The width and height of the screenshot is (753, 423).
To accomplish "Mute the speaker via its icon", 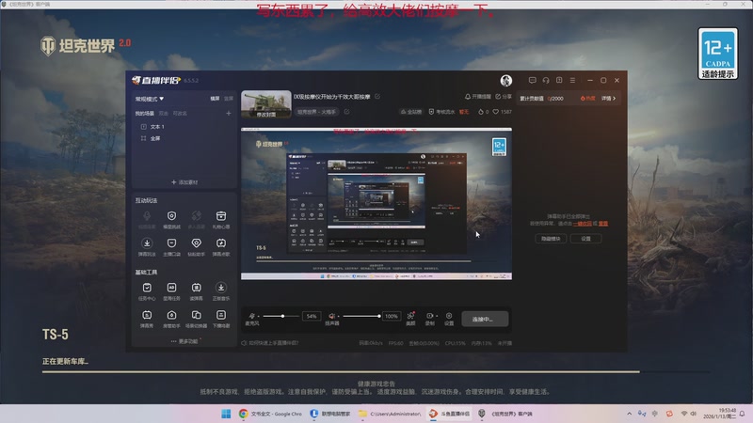I will pos(331,316).
